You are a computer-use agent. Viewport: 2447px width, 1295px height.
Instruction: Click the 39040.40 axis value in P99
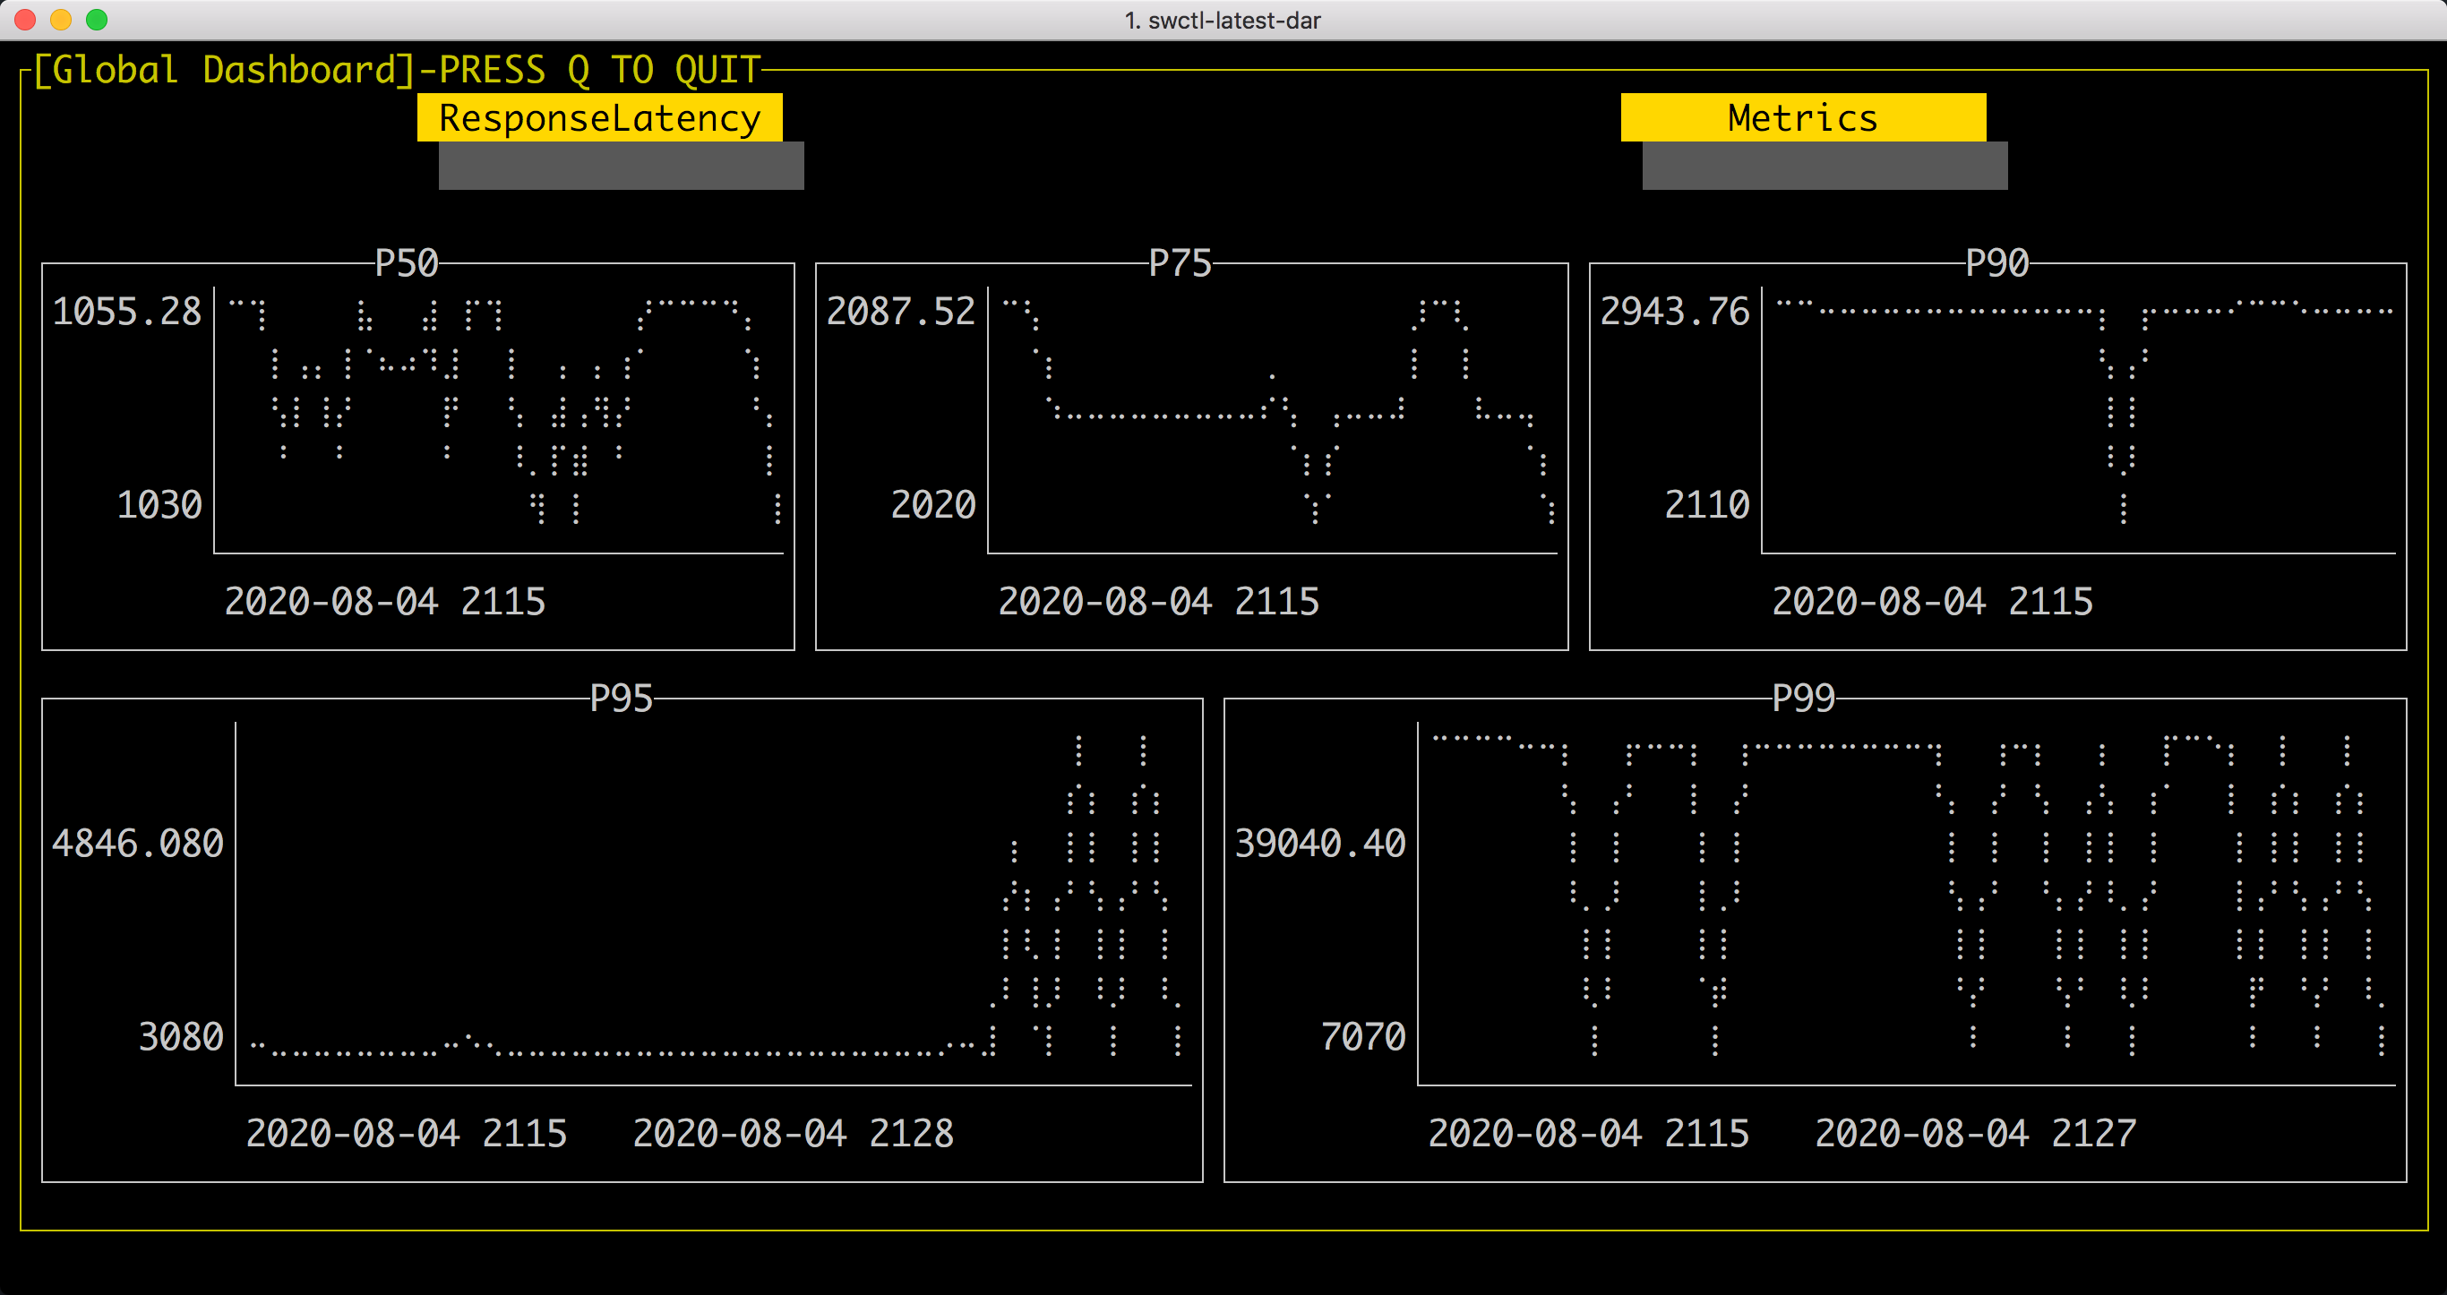(1319, 844)
